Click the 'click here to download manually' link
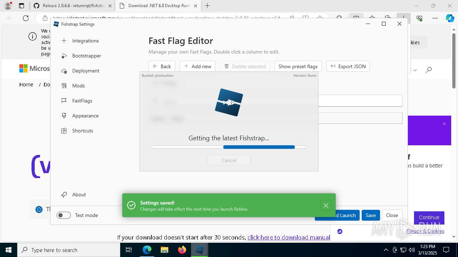 pos(289,237)
